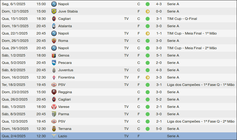The height and width of the screenshot is (140, 237).
Task: Click the Juventus club crest
Action: [54, 70]
